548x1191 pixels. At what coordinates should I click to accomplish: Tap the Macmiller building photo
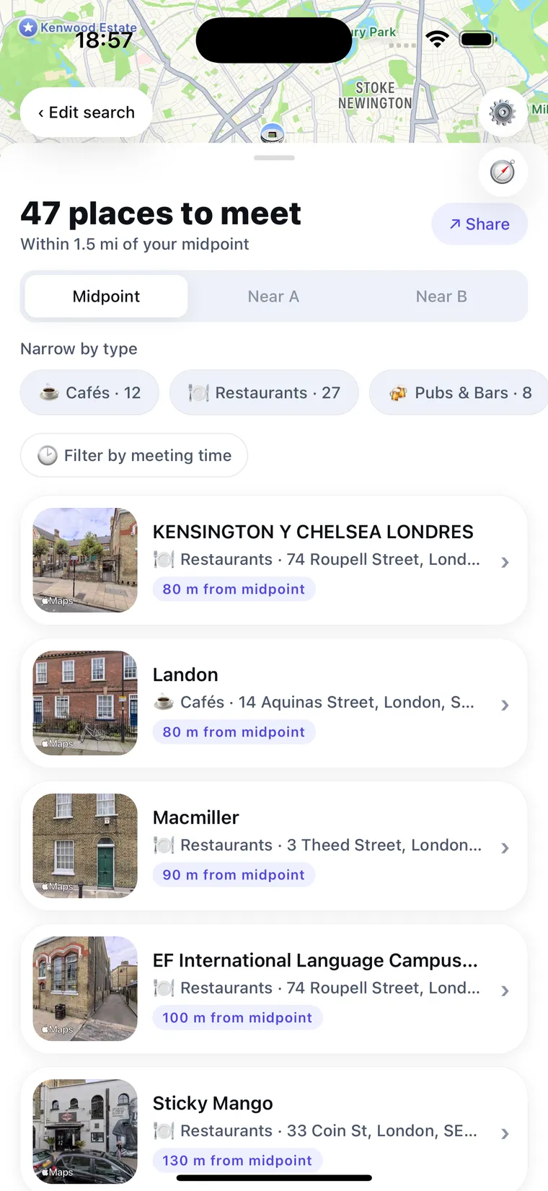[85, 845]
